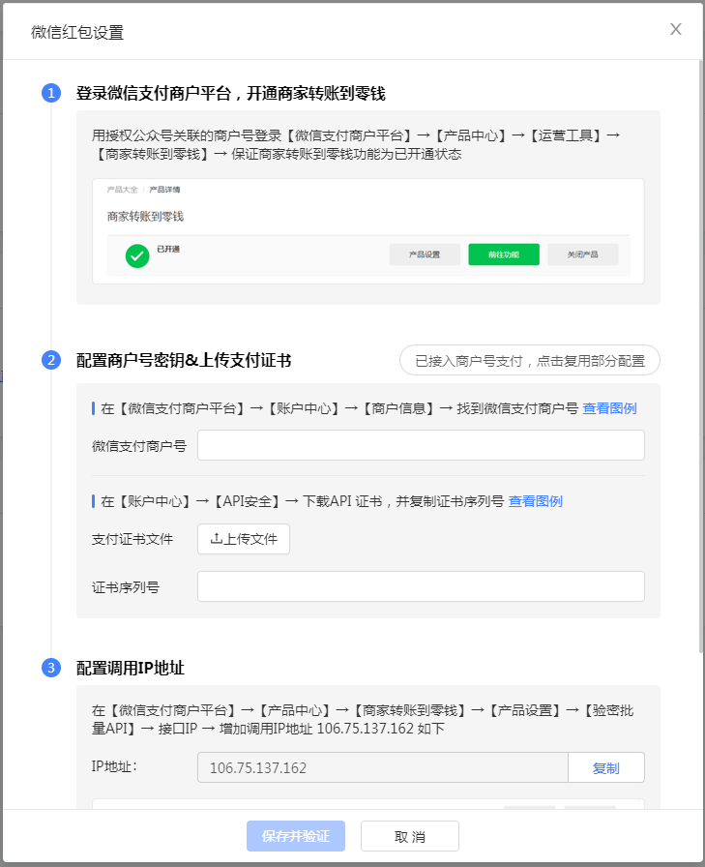Click the 微信支付商户号 field label
Viewport: 705px width, 867px height.
point(138,446)
